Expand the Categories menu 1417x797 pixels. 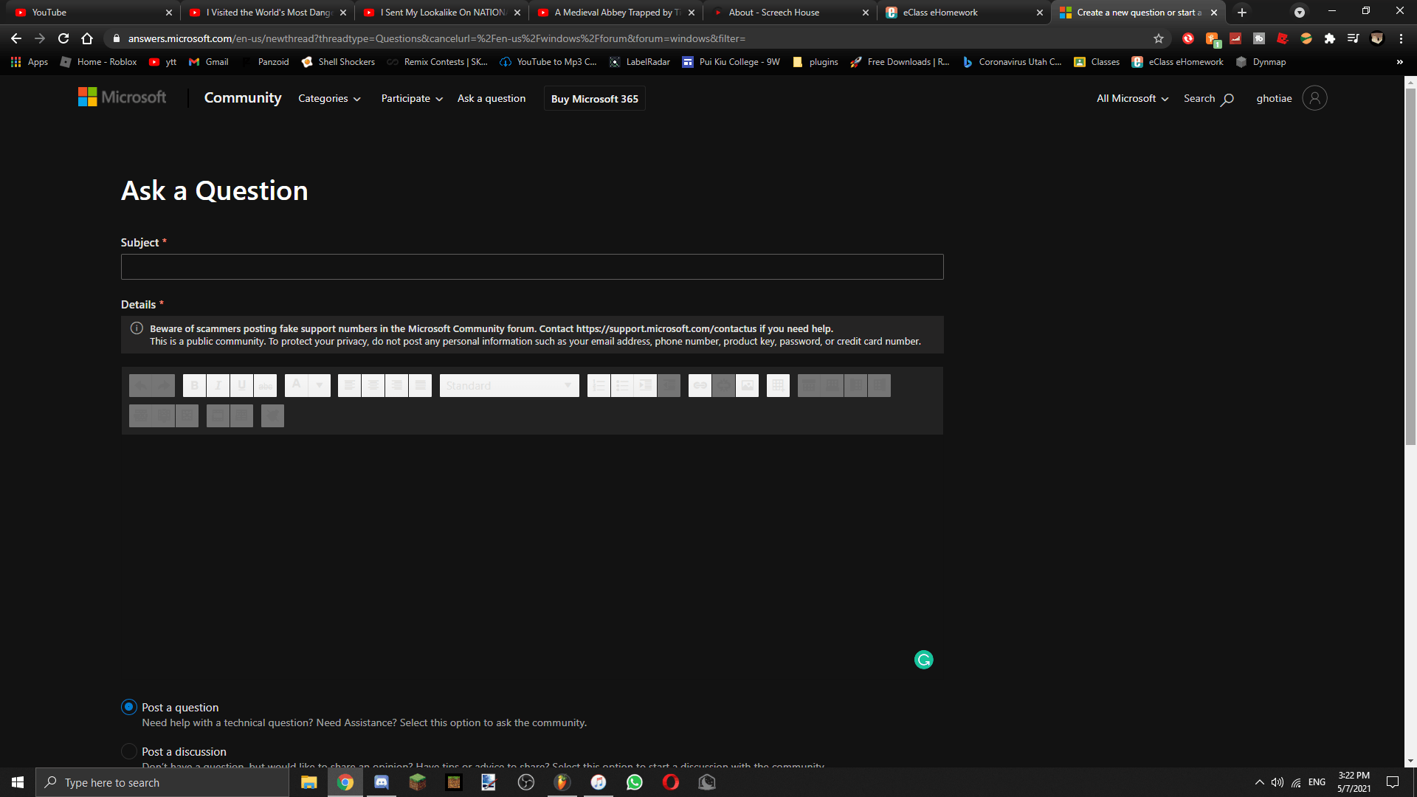(329, 98)
